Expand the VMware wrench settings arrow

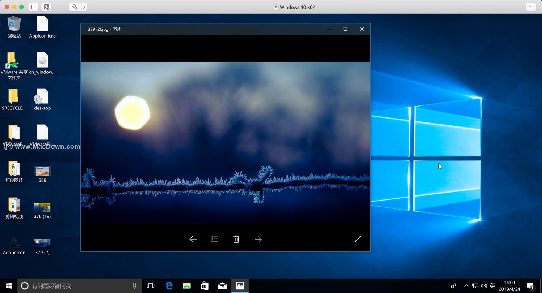pyautogui.click(x=84, y=7)
